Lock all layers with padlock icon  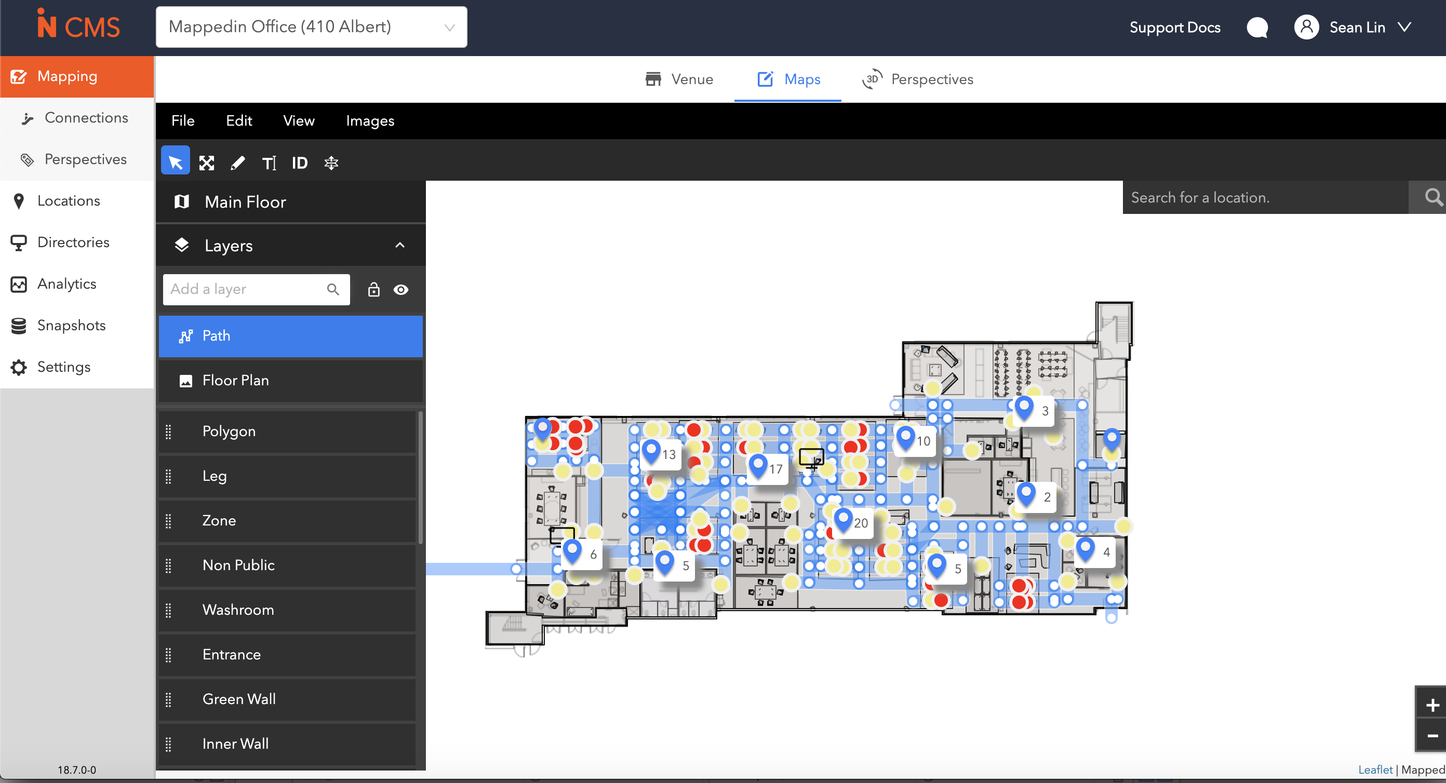click(x=374, y=290)
